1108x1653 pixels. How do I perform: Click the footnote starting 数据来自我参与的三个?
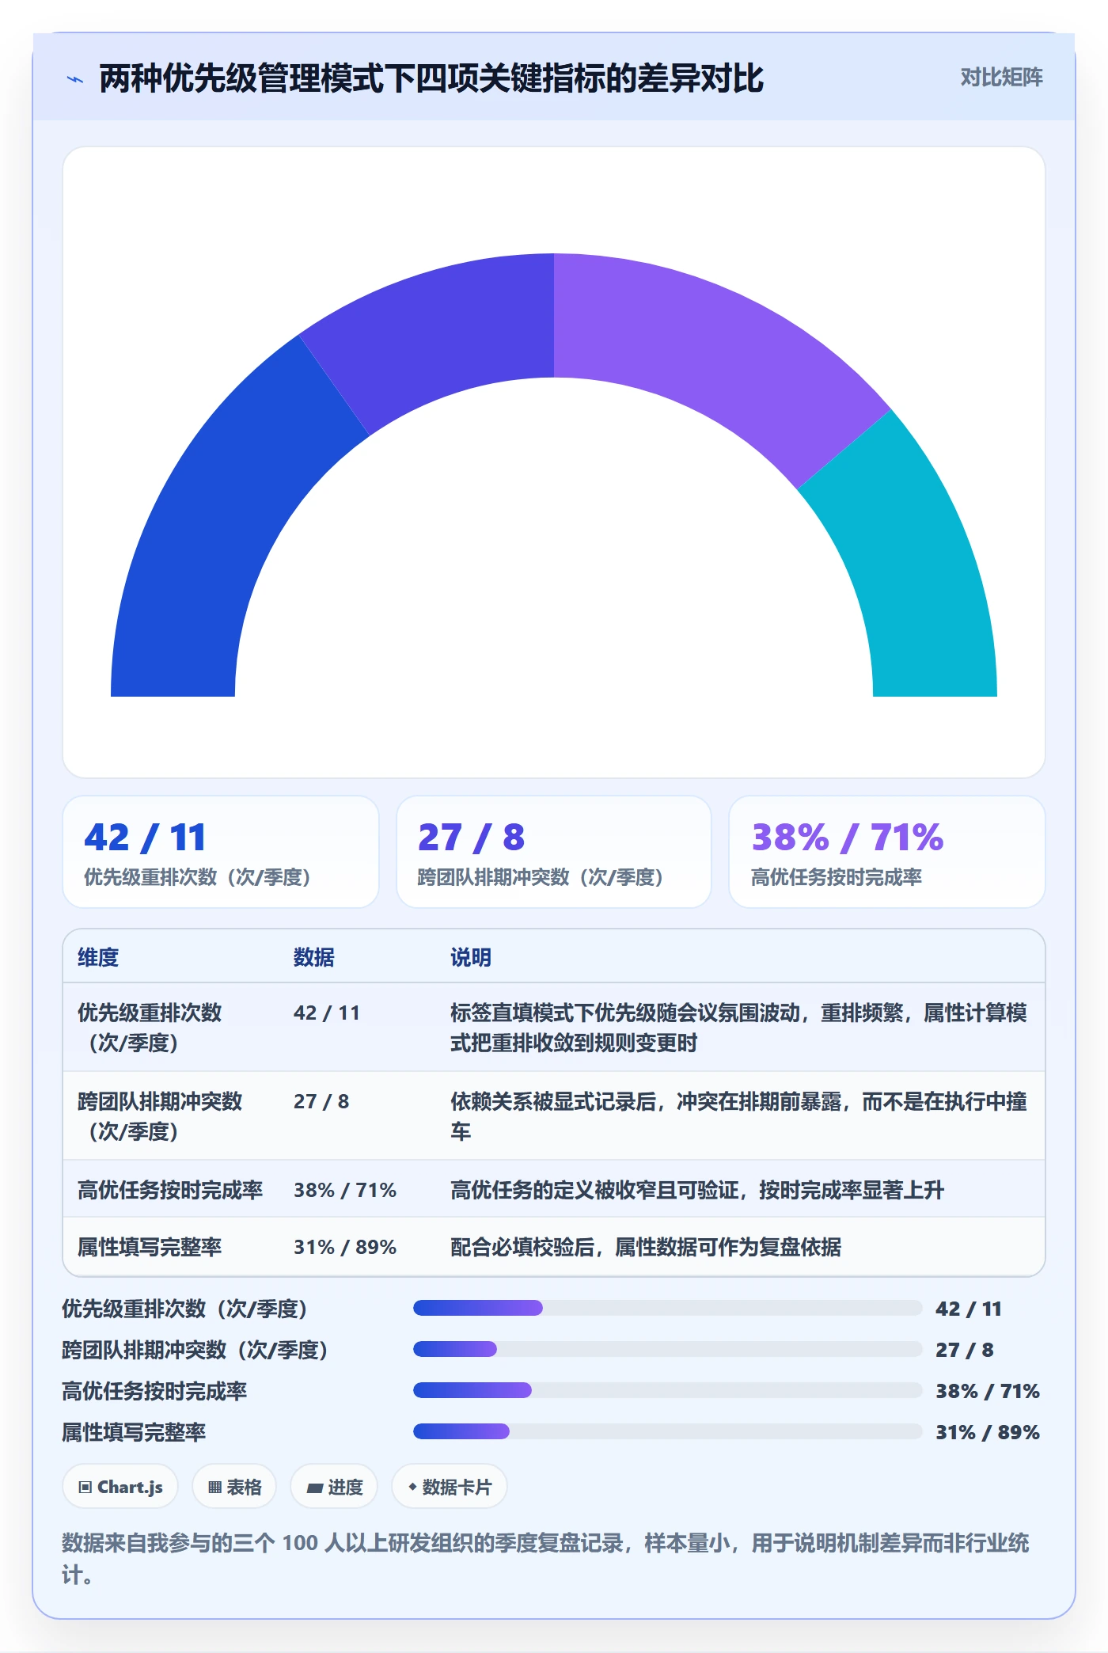[546, 1558]
